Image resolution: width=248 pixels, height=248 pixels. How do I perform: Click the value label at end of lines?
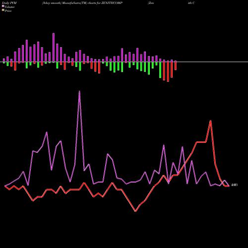pos(235,185)
